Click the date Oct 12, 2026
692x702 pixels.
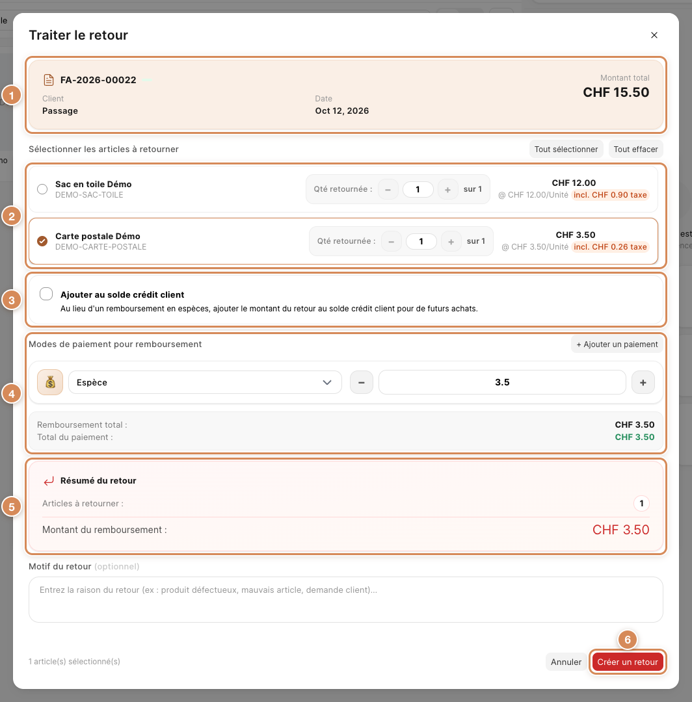point(341,110)
